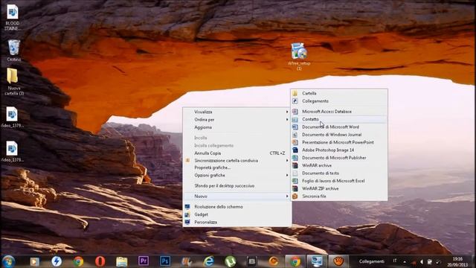Expand the Visualizza submenu
Screen dimensions: 476x268
(x=237, y=112)
